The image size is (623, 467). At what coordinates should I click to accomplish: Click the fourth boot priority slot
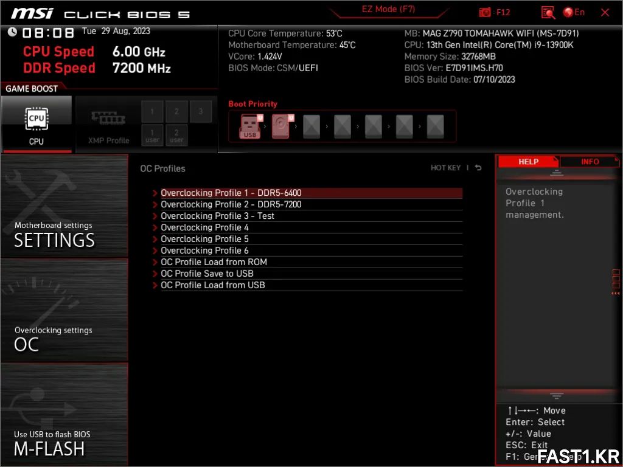click(342, 126)
